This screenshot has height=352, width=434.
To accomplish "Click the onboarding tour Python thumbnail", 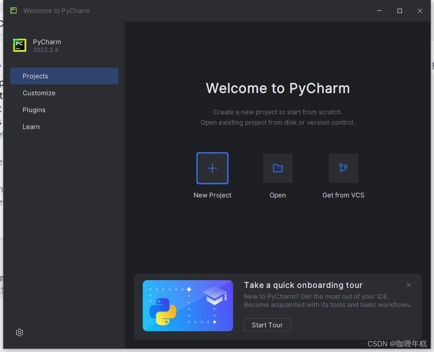I will [187, 306].
